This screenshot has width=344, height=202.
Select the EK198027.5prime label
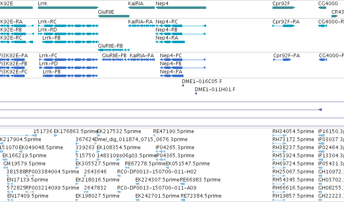pos(98,196)
